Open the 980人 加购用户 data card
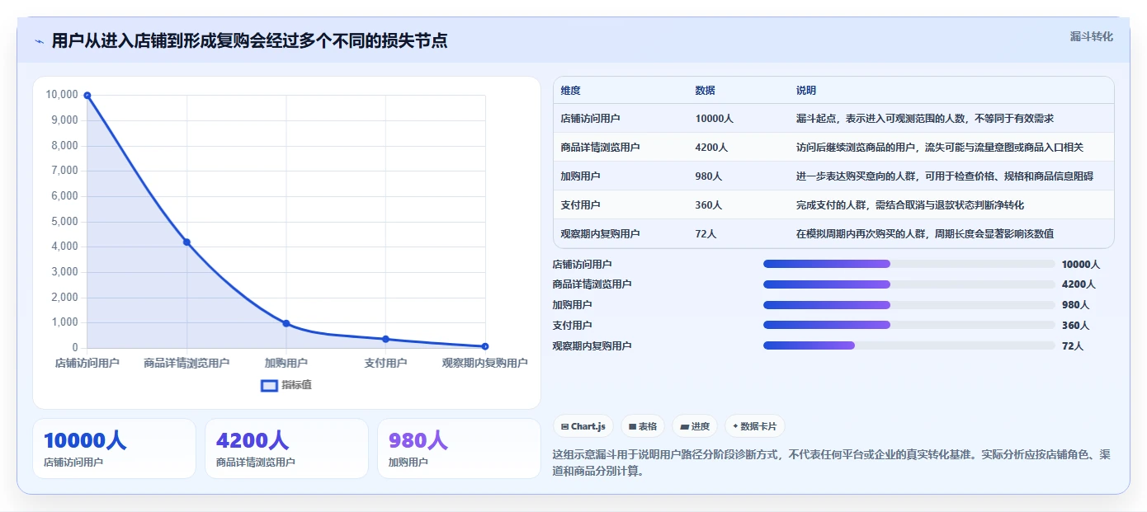 [459, 449]
